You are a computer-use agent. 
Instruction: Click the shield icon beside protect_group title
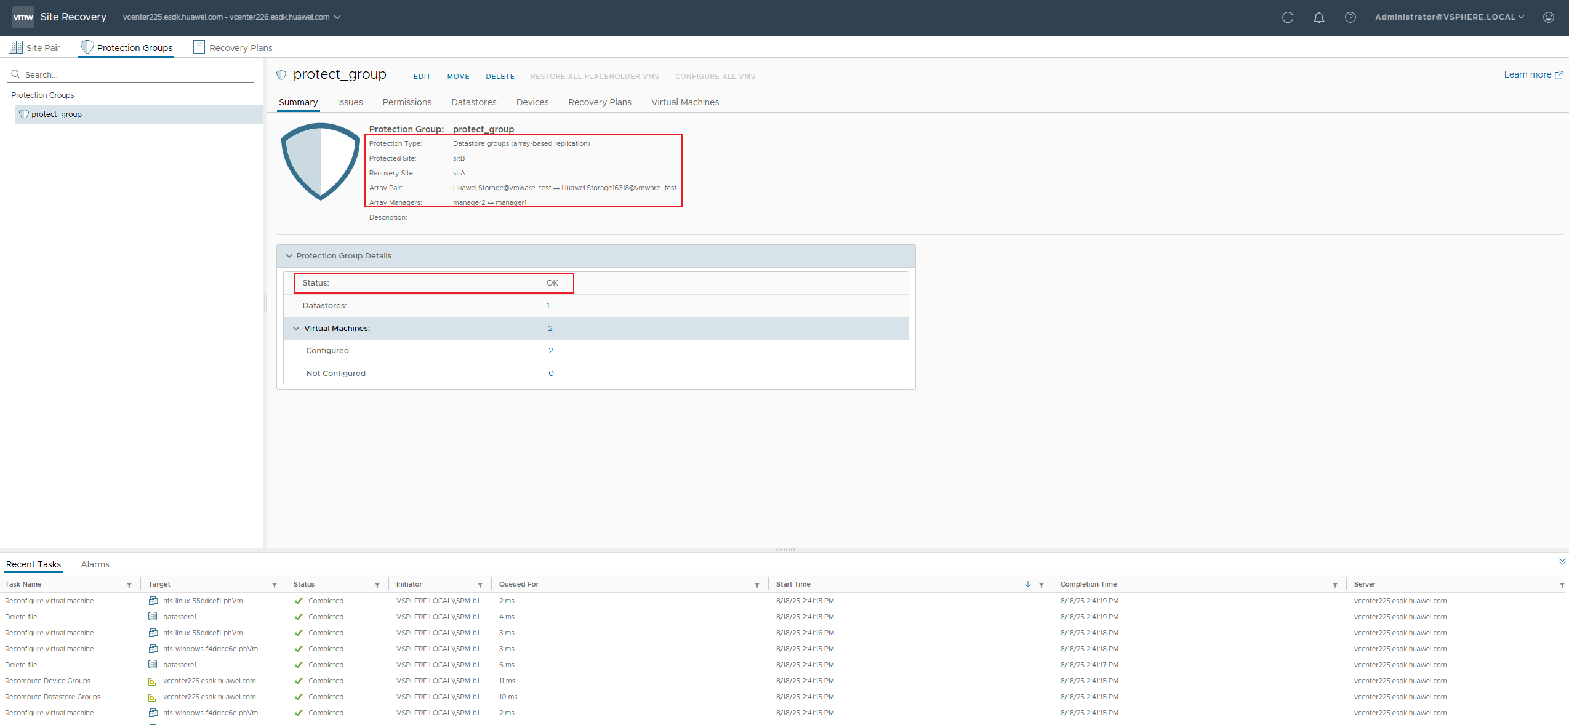(x=281, y=75)
